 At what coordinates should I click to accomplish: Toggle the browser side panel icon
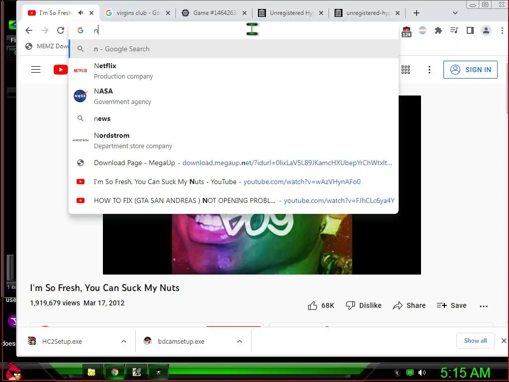[470, 30]
